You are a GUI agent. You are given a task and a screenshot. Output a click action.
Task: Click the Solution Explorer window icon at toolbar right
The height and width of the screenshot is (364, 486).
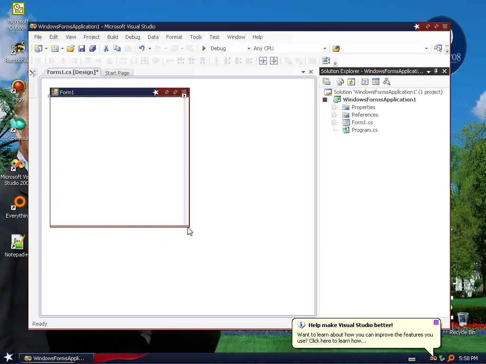pos(438,48)
